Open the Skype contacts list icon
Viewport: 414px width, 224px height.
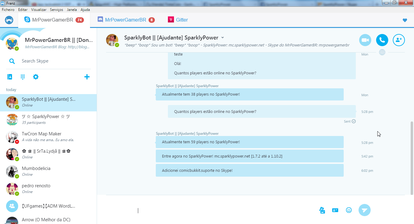[x=10, y=77]
